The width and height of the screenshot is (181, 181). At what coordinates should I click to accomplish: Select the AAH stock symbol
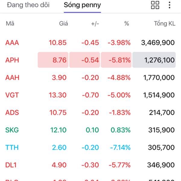pyautogui.click(x=12, y=78)
